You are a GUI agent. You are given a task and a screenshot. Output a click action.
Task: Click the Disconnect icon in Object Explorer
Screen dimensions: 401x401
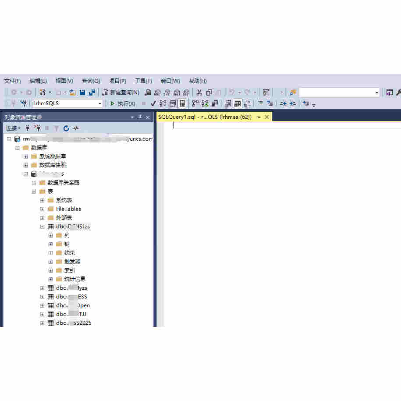pyautogui.click(x=37, y=128)
